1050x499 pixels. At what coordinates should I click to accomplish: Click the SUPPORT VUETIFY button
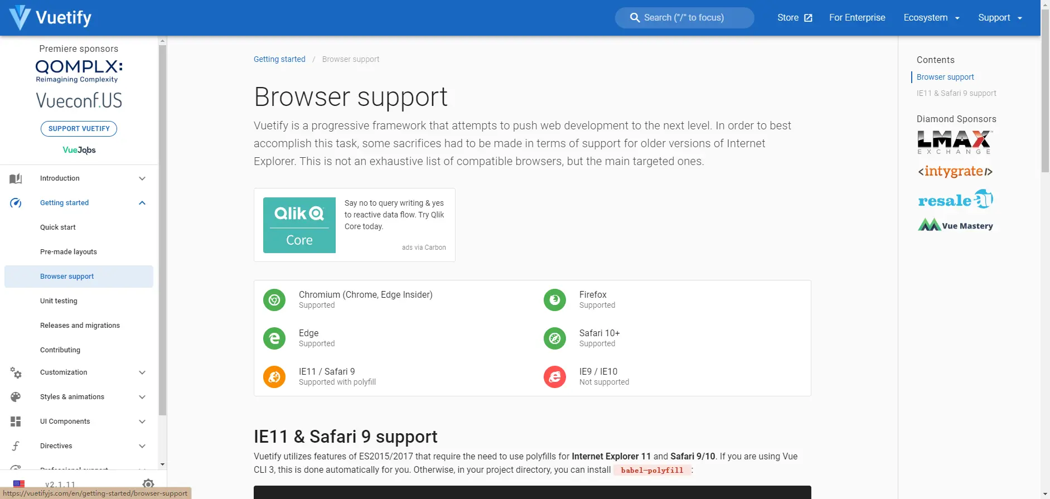79,129
